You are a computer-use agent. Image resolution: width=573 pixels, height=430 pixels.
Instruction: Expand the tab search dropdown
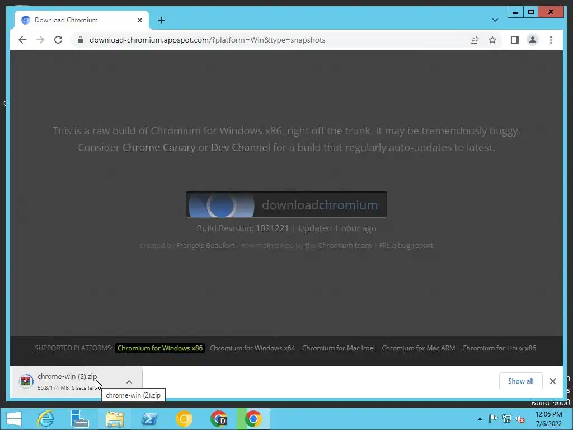click(495, 20)
